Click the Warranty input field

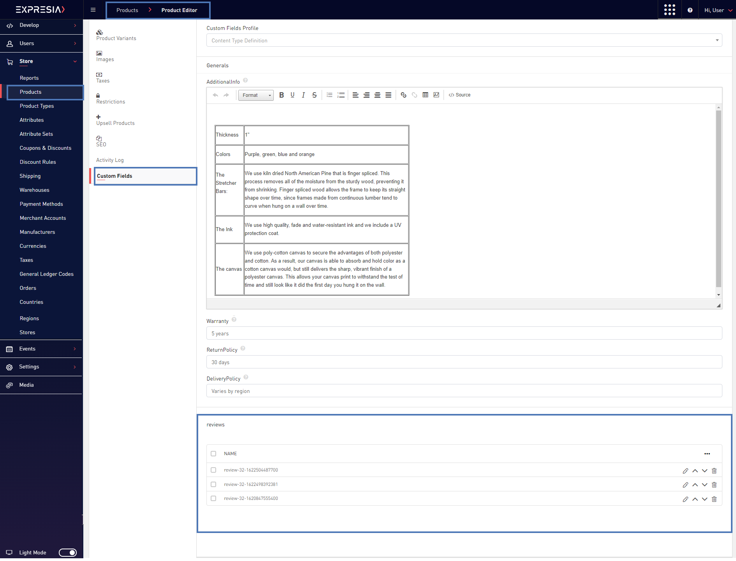tap(464, 333)
